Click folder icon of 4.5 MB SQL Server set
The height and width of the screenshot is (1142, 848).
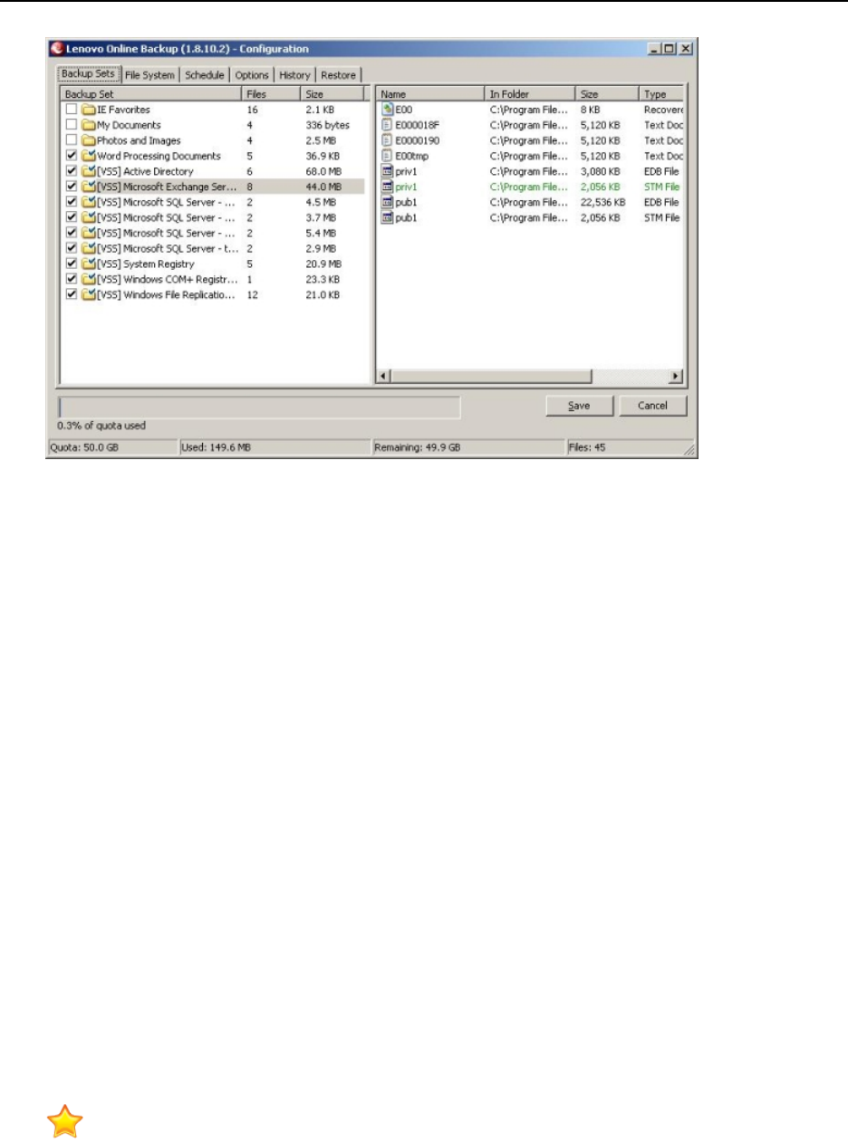tap(89, 202)
